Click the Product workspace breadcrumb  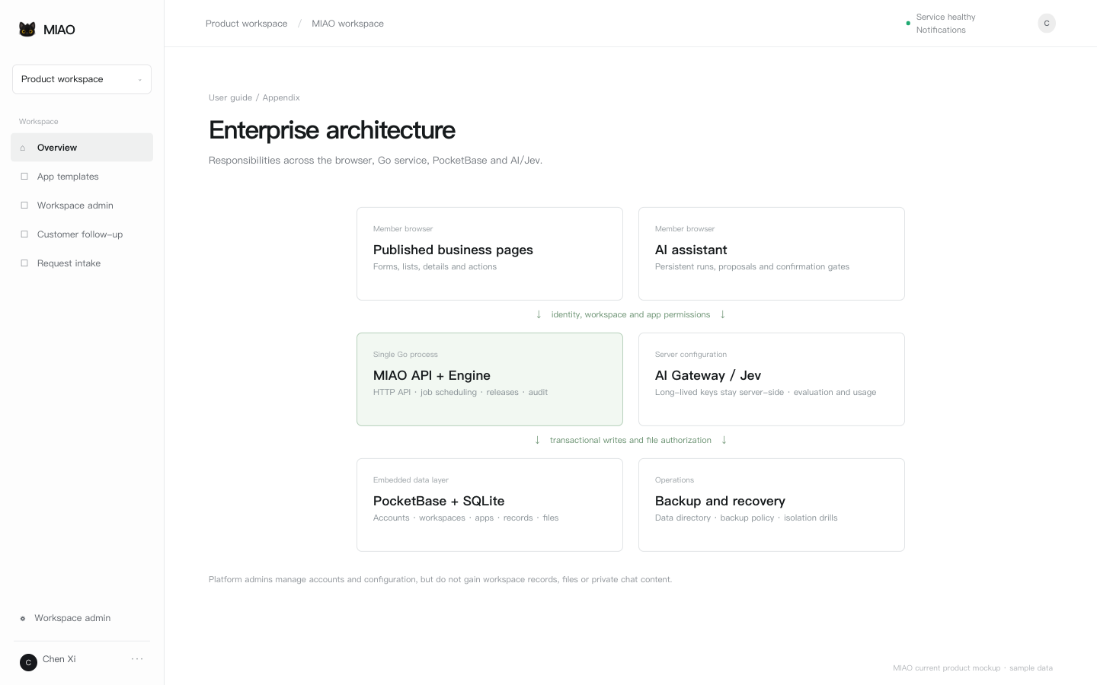click(246, 24)
